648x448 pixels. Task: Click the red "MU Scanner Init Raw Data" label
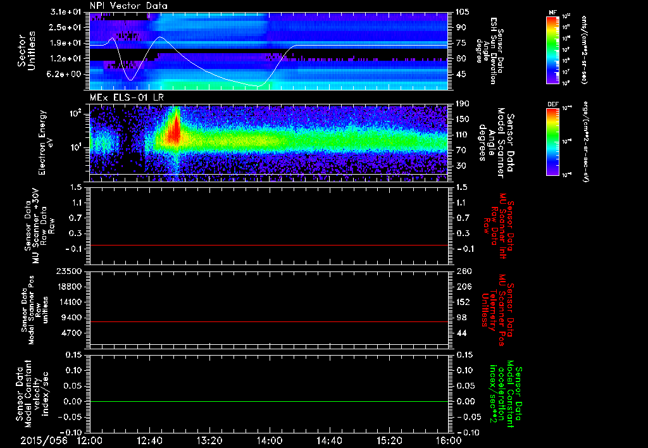(497, 226)
